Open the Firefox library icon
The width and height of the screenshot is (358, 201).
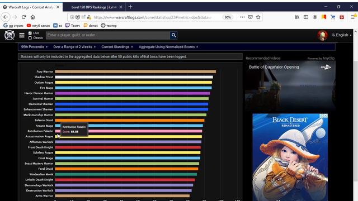[297, 17]
